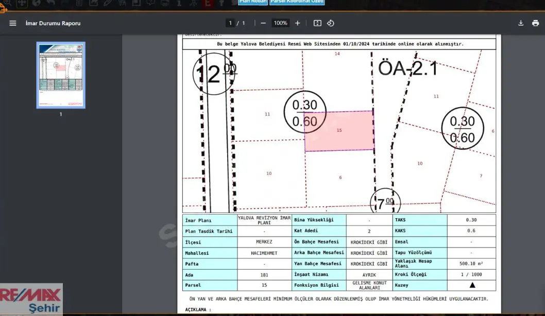The image size is (545, 316).
Task: Click the trash icon in top toolbar
Action: (79, 3)
